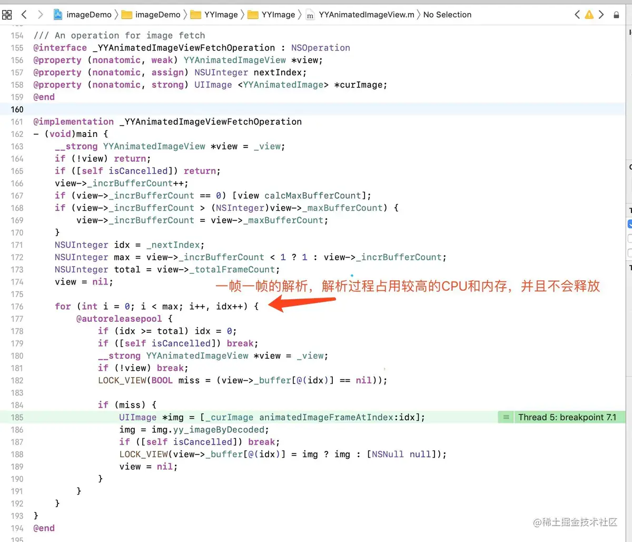
Task: Open the imageDemo project breadcrumb
Action: tap(83, 15)
